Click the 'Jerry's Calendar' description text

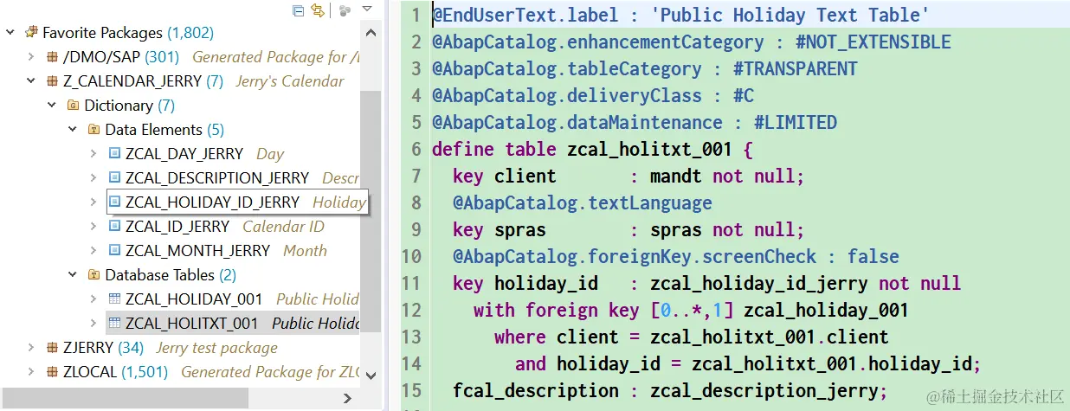coord(290,81)
